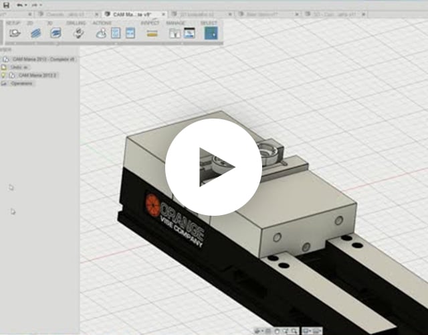Click the New Setup icon under SETUP
428x335 pixels.
point(15,33)
